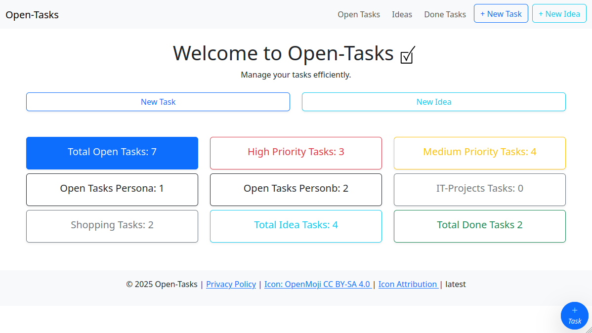The width and height of the screenshot is (592, 333).
Task: Click the + New Idea header button
Action: point(559,13)
